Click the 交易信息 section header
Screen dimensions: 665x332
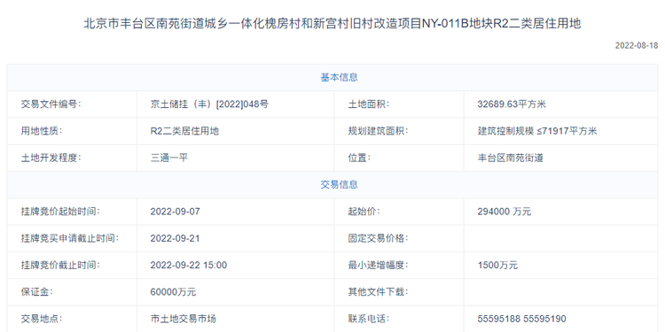tap(339, 185)
